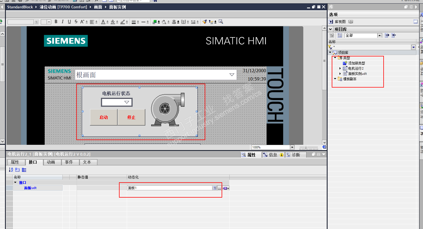Open the library view icon 库视图
The height and width of the screenshot is (229, 423).
(x=331, y=22)
